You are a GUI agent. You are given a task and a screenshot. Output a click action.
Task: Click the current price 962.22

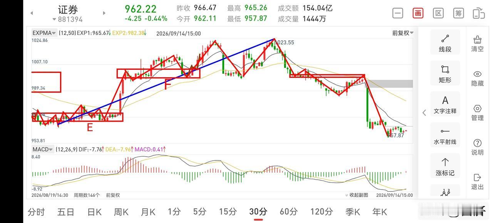(x=141, y=8)
